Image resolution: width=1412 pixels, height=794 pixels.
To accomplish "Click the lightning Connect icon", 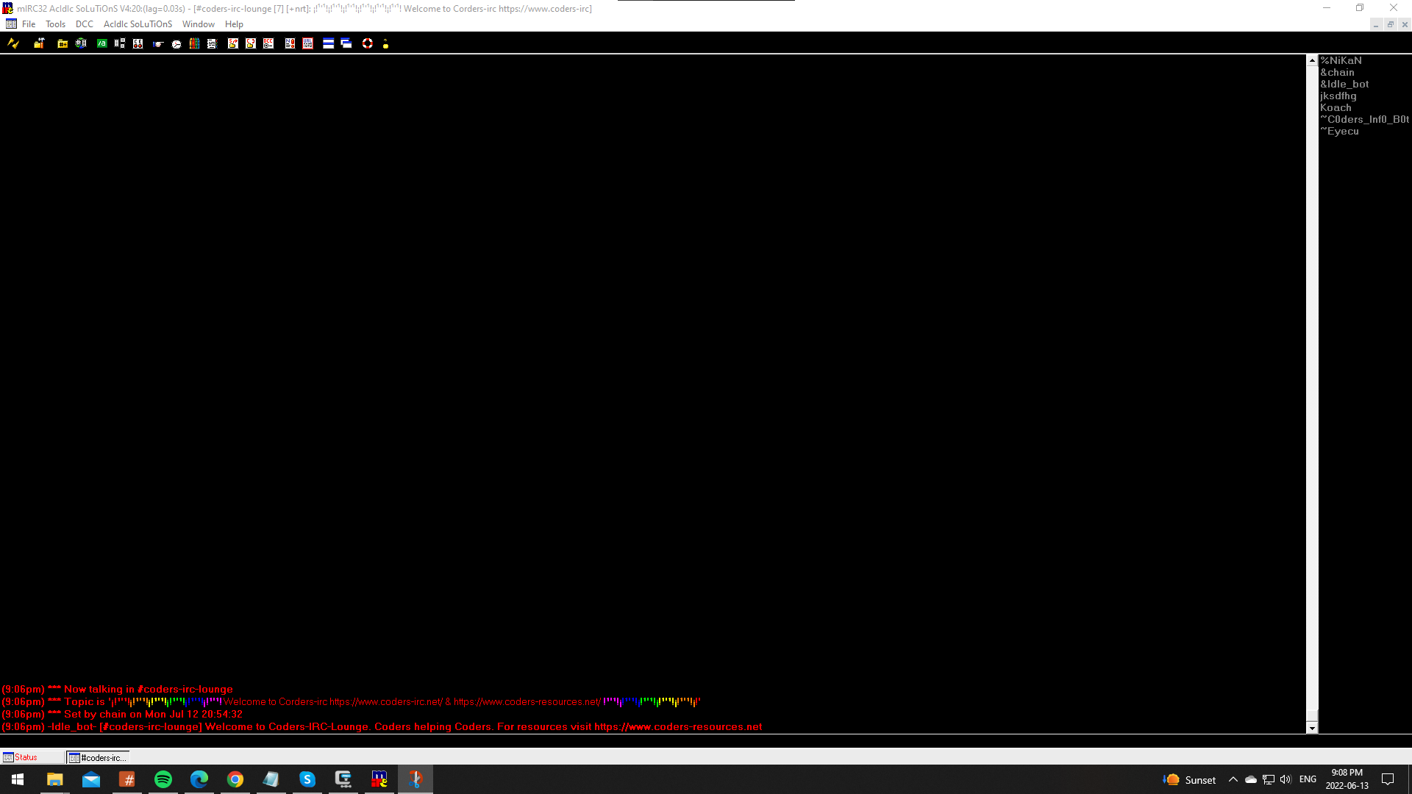I will pos(13,43).
